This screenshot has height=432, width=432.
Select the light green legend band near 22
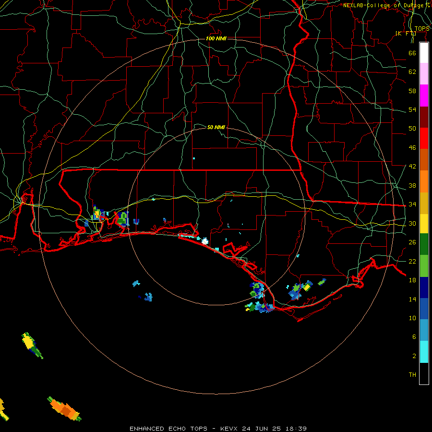(x=424, y=266)
